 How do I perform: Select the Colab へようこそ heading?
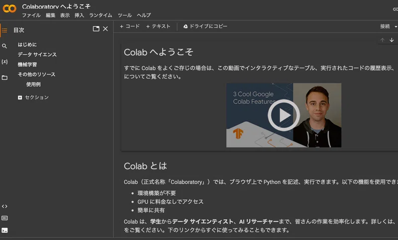(158, 52)
